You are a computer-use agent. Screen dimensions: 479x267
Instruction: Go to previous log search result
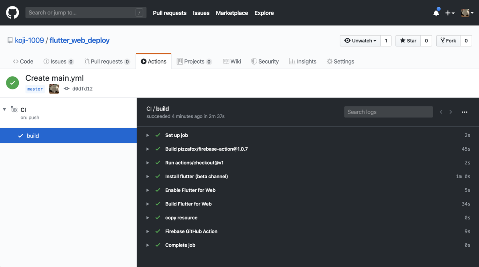click(x=441, y=112)
